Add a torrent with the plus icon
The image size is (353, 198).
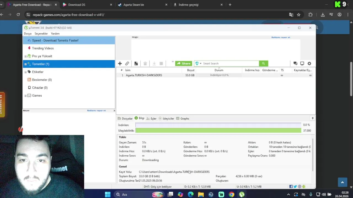pos(120,64)
